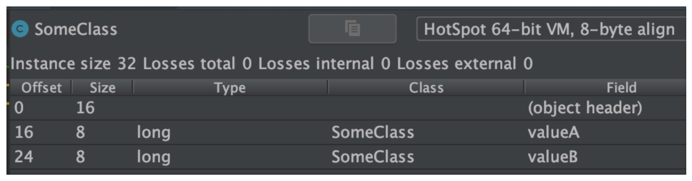This screenshot has width=692, height=181.
Task: Click the Class column header
Action: click(x=426, y=88)
